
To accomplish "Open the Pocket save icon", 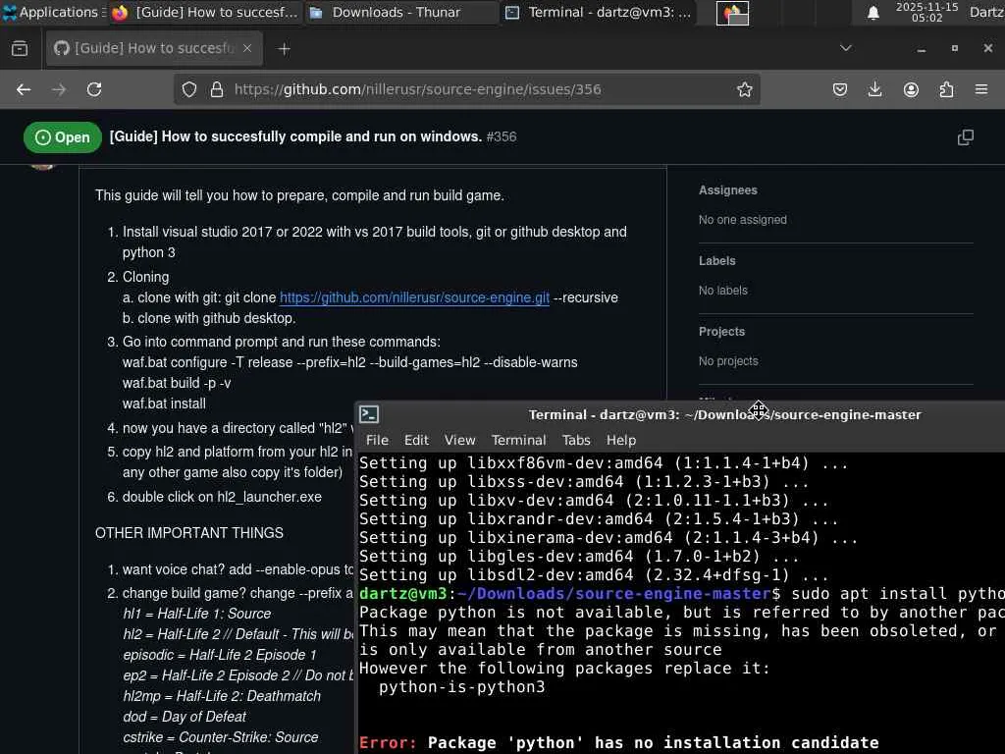I will 840,89.
